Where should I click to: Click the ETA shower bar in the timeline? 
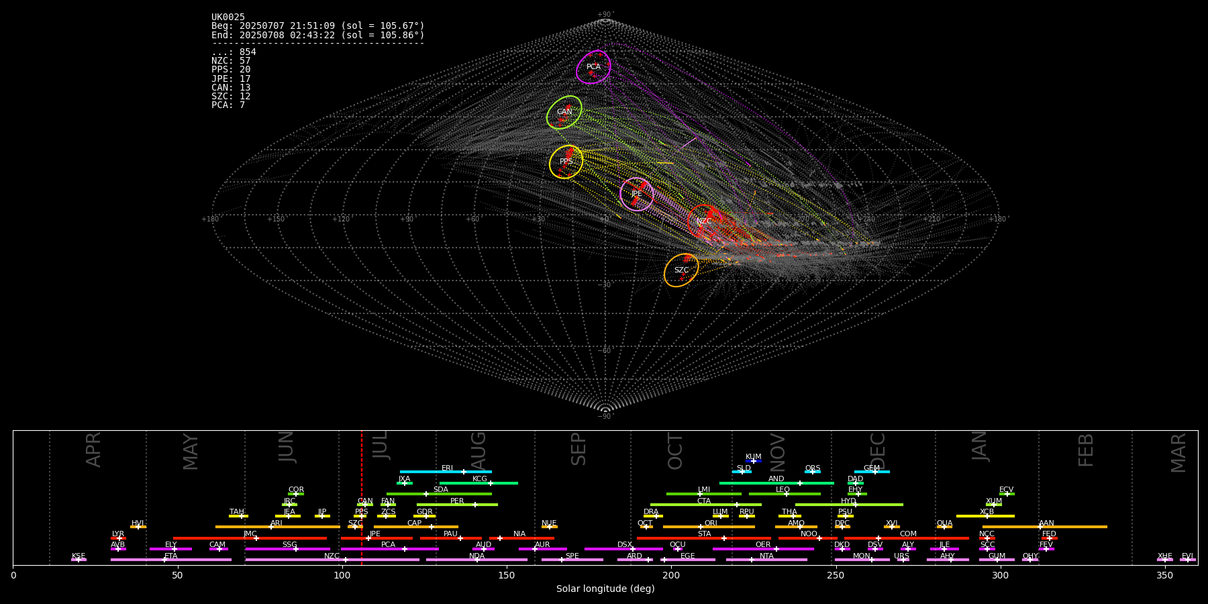click(x=171, y=560)
